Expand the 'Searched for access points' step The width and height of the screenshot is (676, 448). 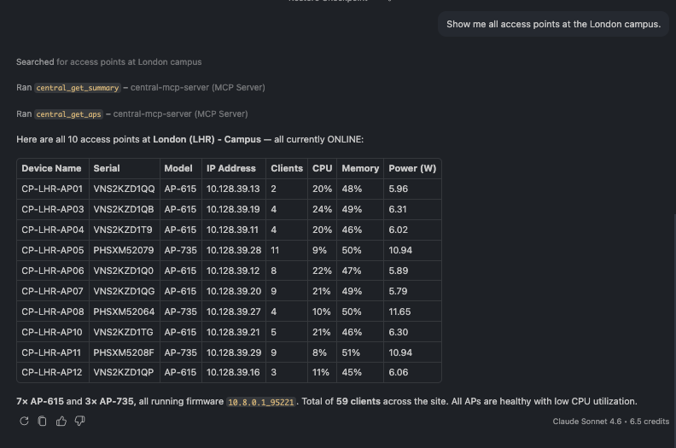point(108,62)
